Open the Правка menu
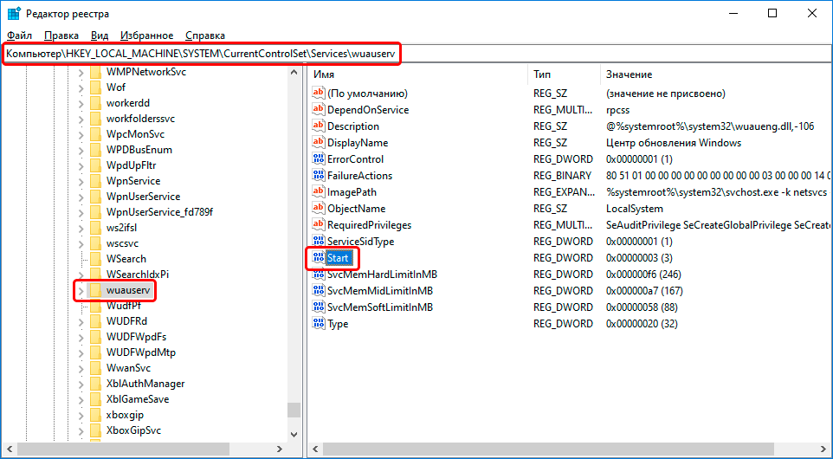The height and width of the screenshot is (459, 833). point(61,36)
